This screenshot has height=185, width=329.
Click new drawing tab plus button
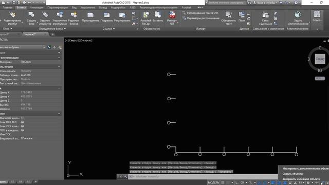click(x=52, y=34)
